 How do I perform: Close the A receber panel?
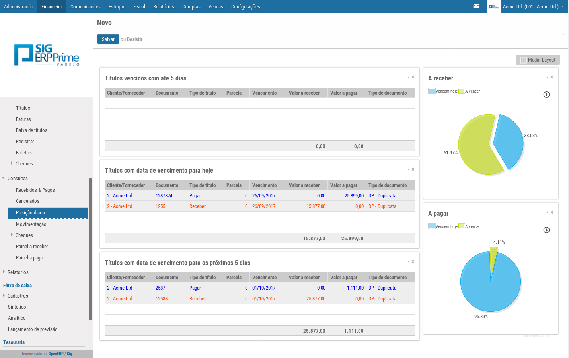(x=552, y=77)
